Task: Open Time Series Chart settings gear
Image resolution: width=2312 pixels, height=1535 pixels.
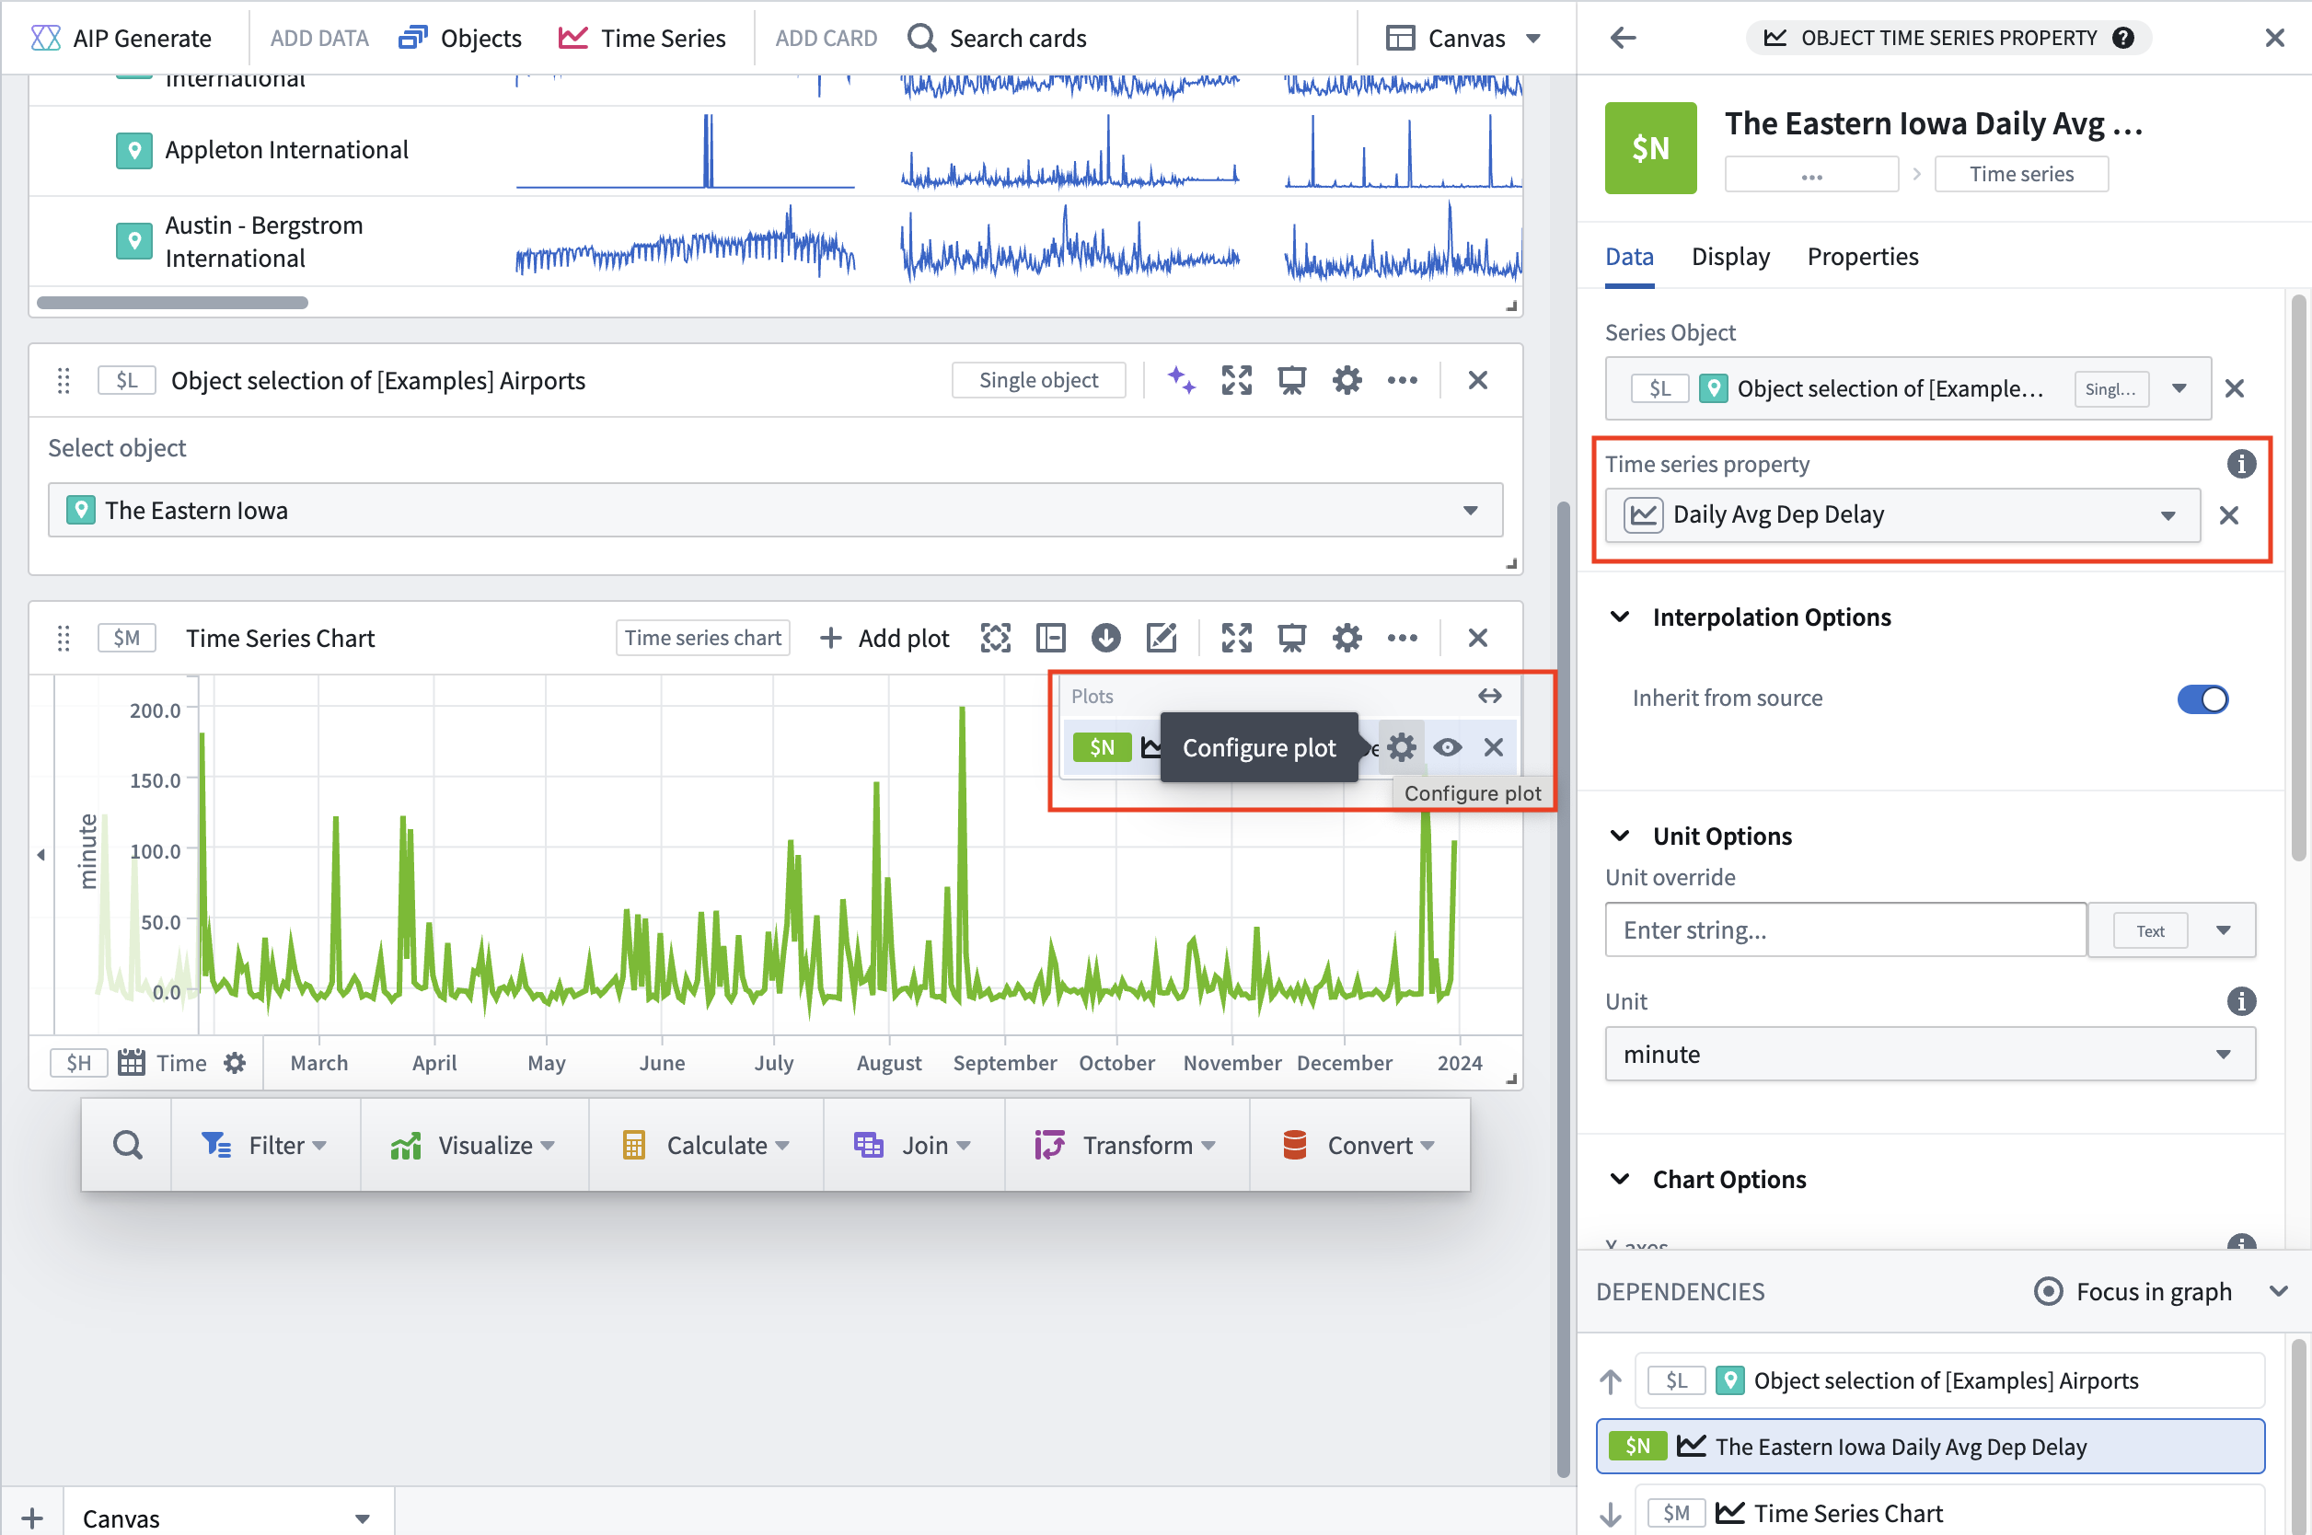Action: (x=1347, y=639)
